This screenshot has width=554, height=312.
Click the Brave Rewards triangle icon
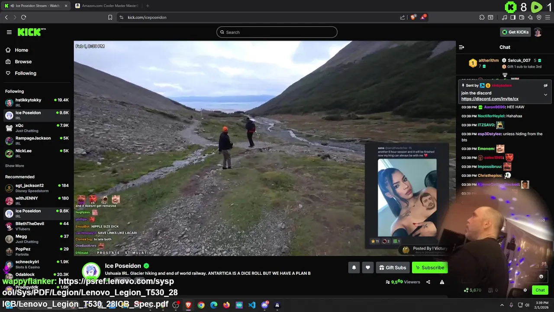tap(423, 17)
